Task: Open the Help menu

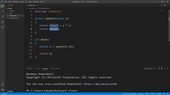Action: click(x=42, y=2)
